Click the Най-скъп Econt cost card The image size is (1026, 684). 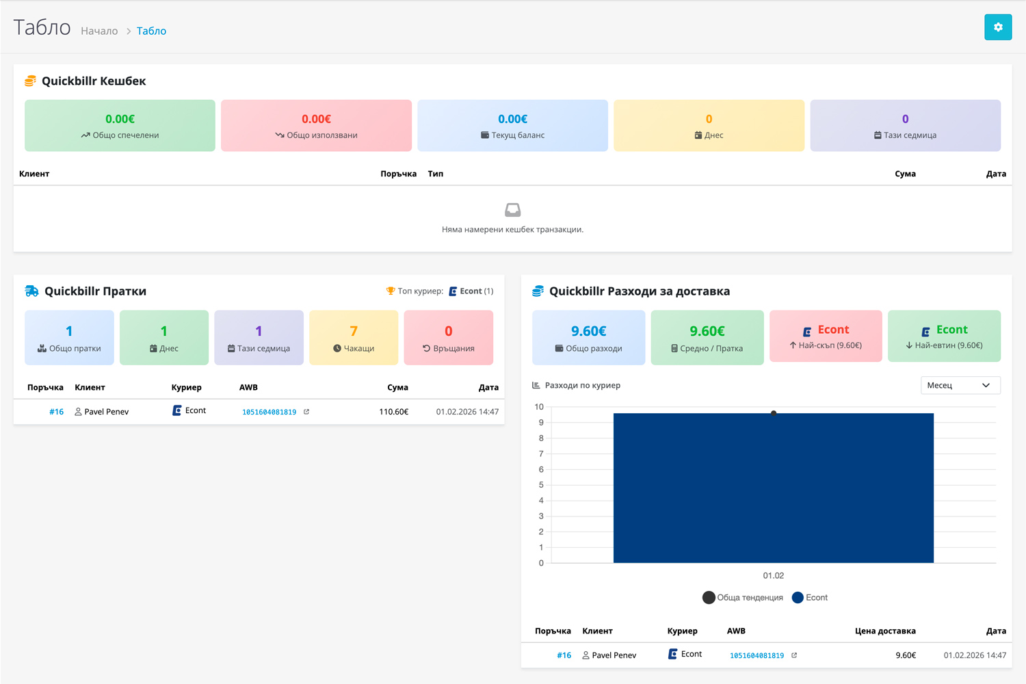pyautogui.click(x=826, y=337)
